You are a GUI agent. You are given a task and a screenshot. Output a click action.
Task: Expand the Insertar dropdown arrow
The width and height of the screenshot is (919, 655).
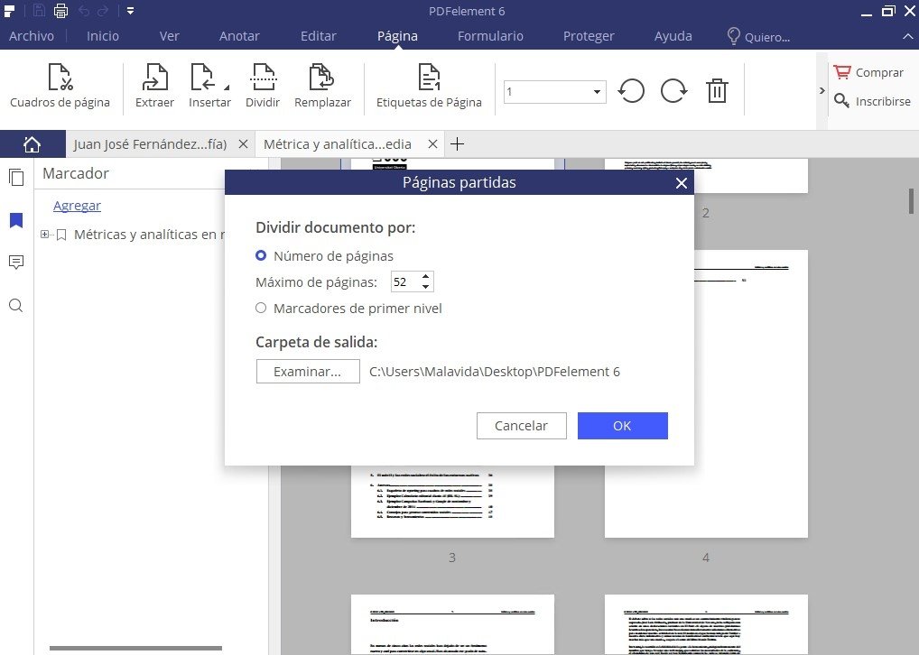(227, 88)
